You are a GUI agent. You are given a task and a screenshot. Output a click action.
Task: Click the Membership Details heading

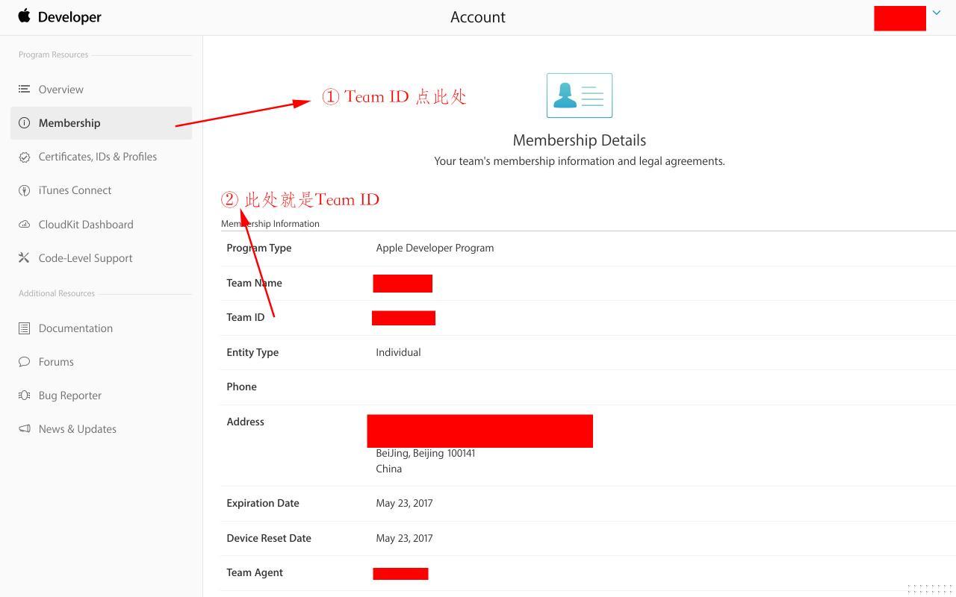(580, 140)
